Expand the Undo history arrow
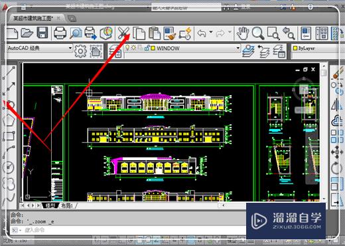The width and height of the screenshot is (345, 246). point(211,33)
